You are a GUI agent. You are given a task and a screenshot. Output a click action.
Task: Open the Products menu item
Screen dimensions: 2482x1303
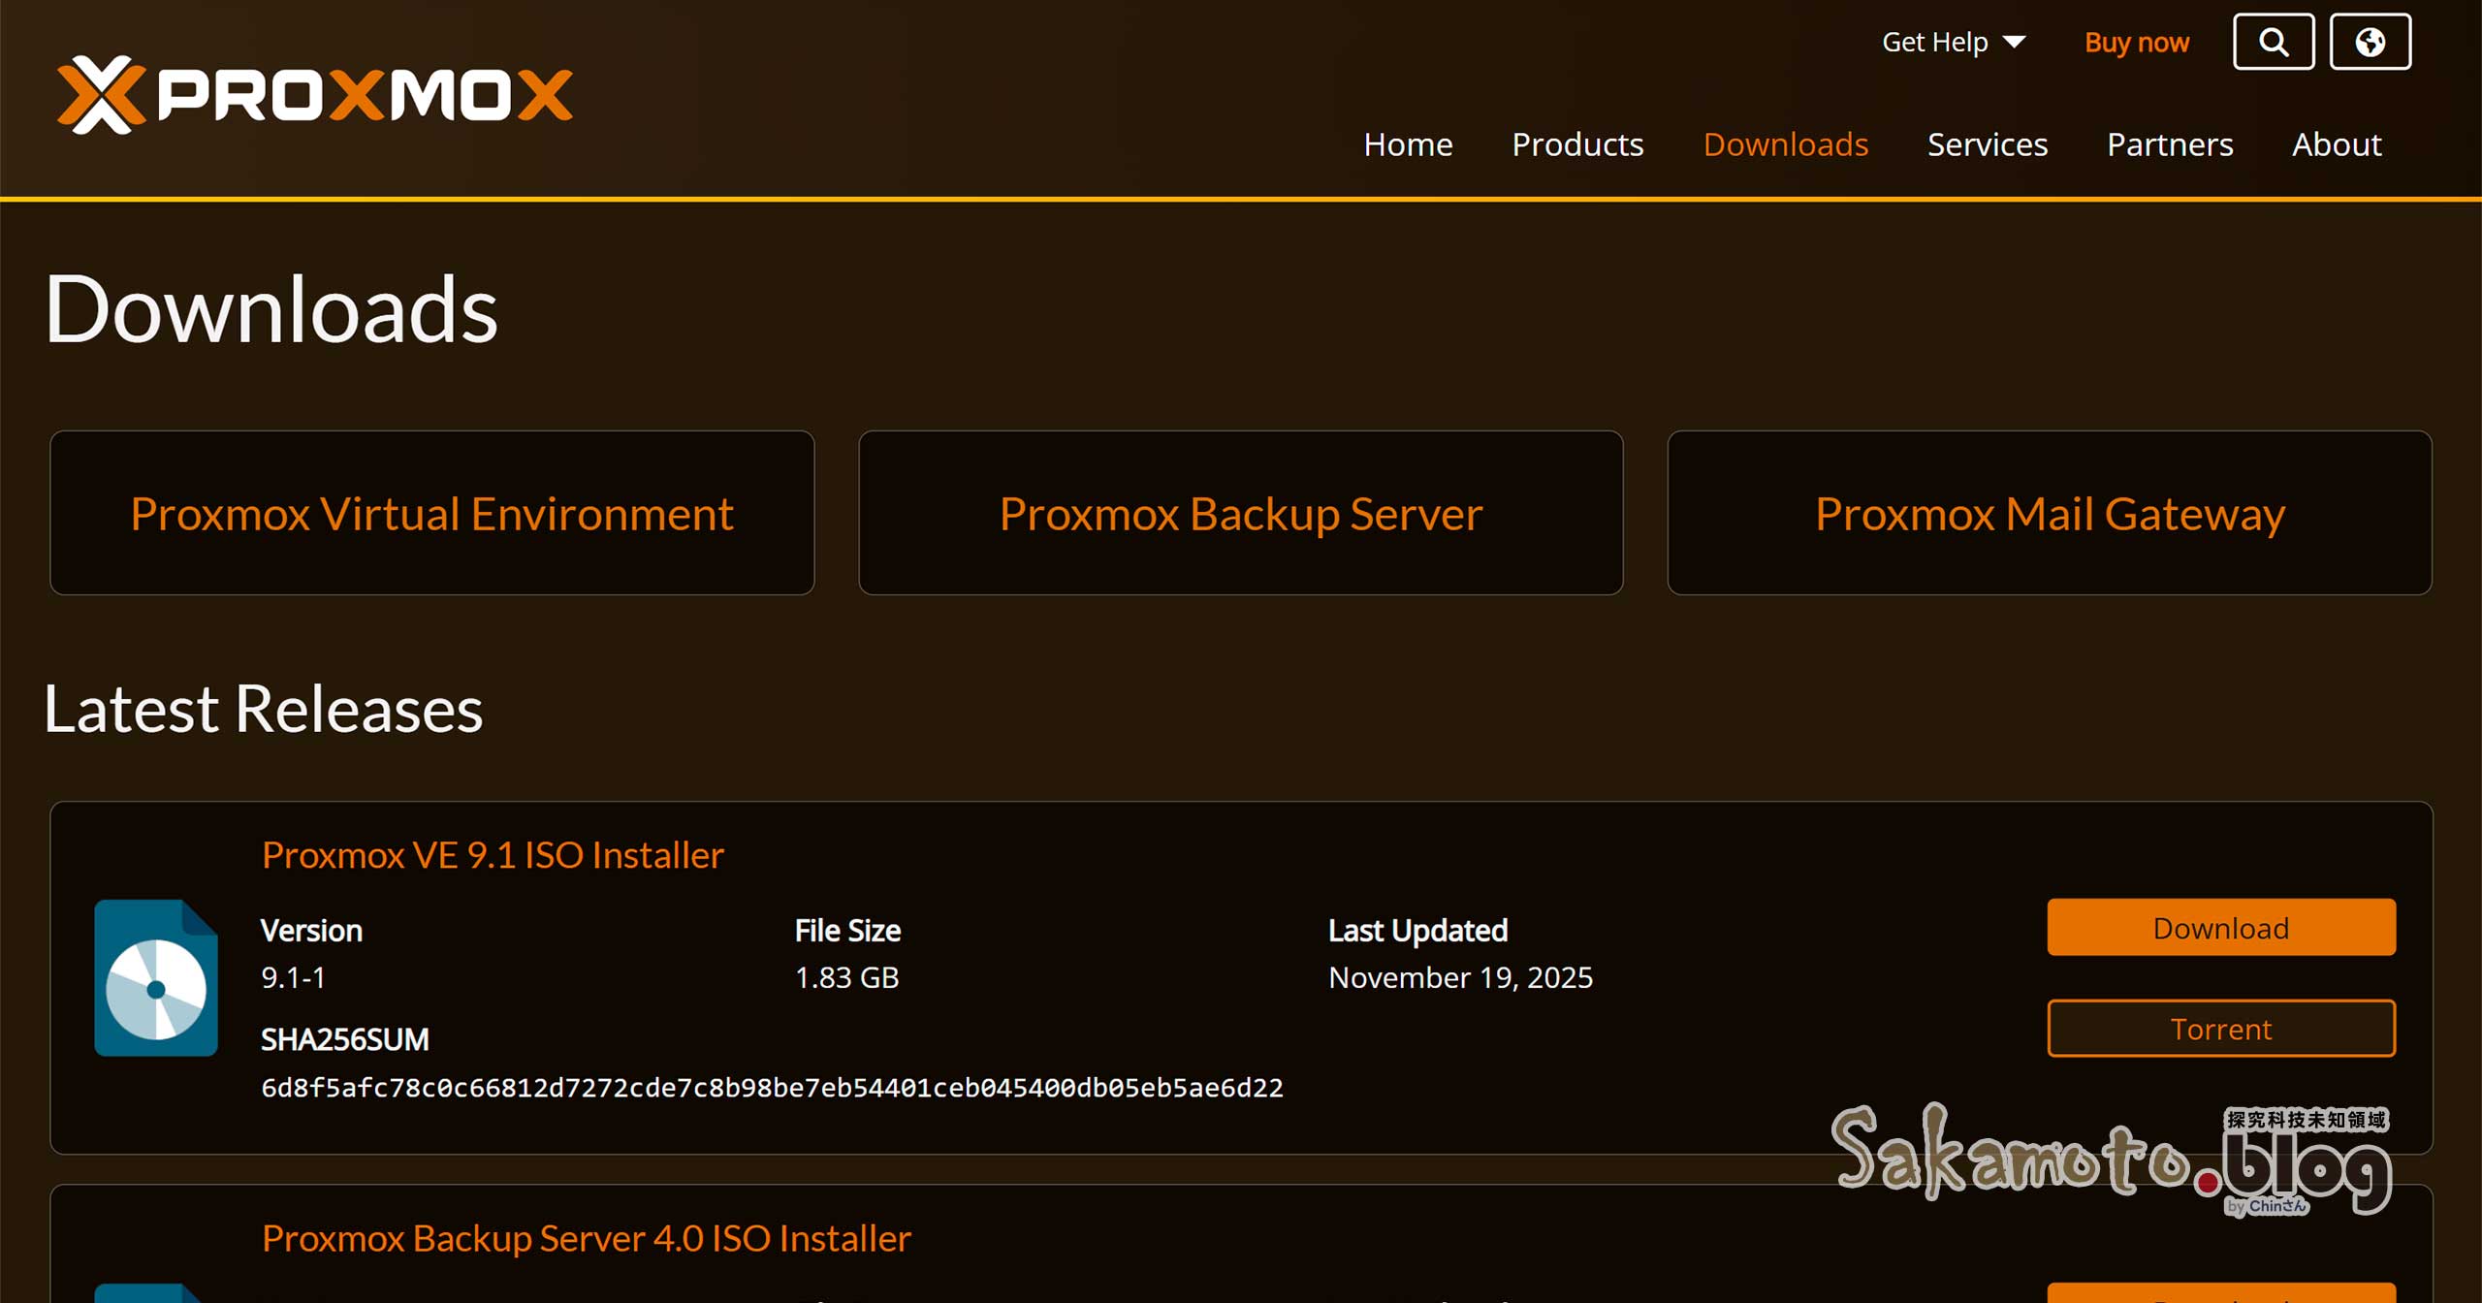click(x=1576, y=143)
